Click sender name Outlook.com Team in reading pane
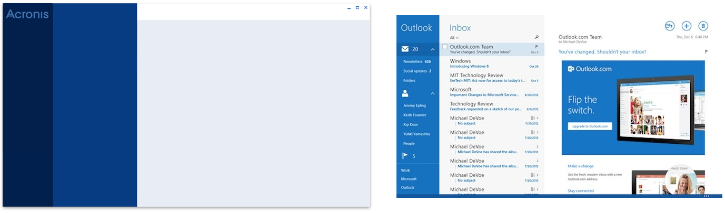The width and height of the screenshot is (725, 213). [580, 37]
